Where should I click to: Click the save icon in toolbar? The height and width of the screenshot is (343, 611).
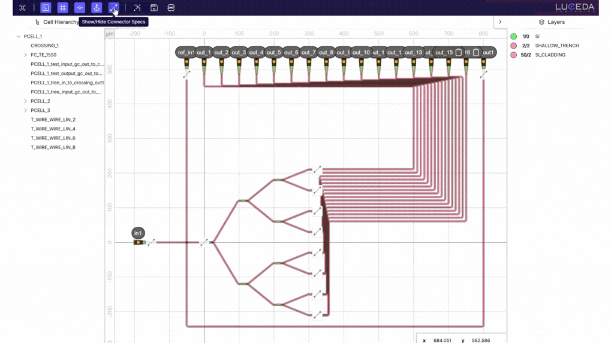pyautogui.click(x=154, y=8)
